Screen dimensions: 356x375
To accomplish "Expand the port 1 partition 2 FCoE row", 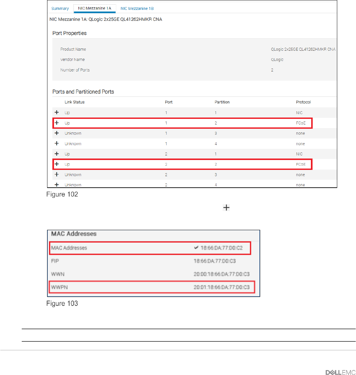I will coord(57,123).
